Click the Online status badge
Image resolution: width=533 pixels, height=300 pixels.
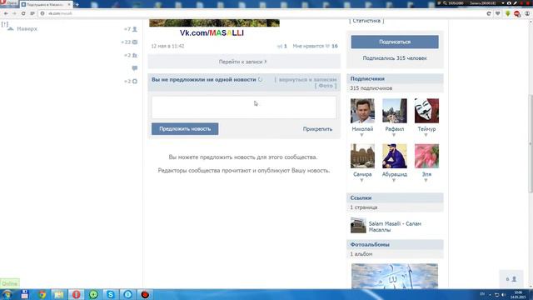click(9, 283)
